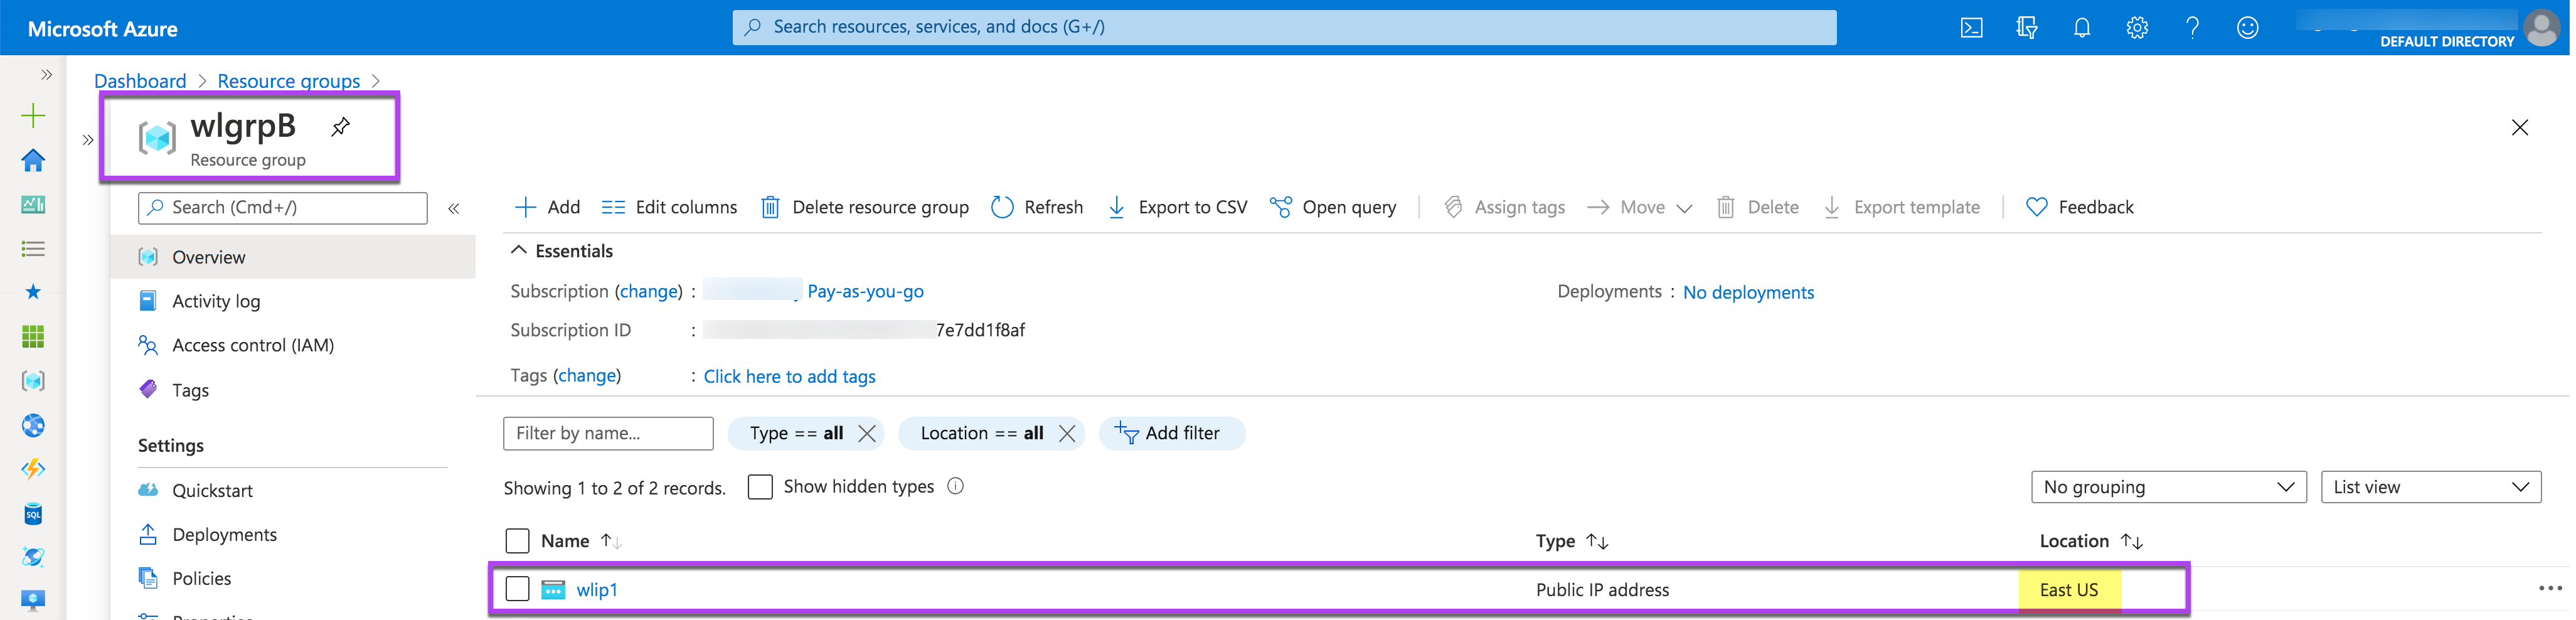Open the Overview menu item
The width and height of the screenshot is (2576, 620).
point(293,257)
